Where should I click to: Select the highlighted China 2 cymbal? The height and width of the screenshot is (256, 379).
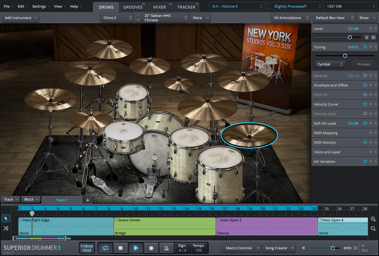coord(249,135)
